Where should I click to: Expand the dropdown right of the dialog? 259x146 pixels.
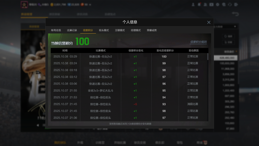tap(235, 27)
